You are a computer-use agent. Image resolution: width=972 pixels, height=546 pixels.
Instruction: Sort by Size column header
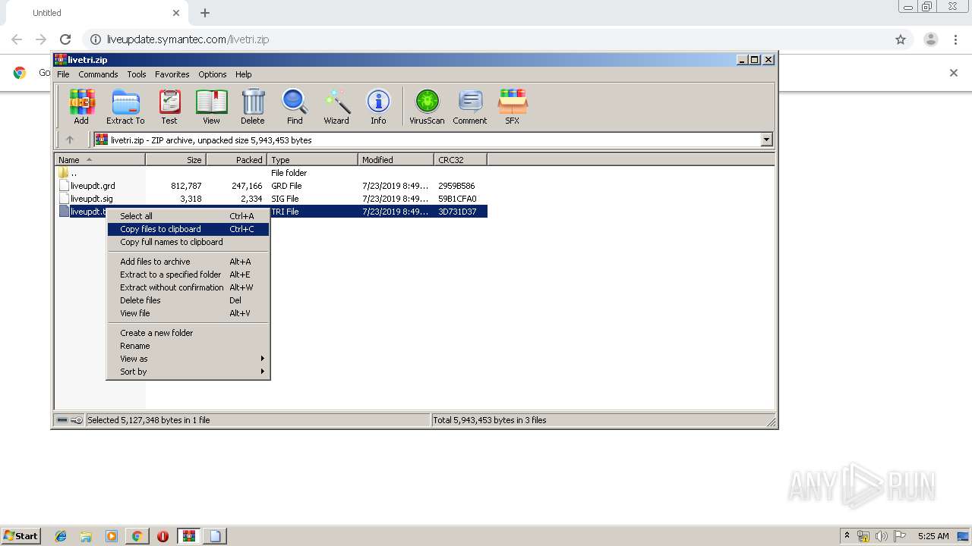point(175,160)
